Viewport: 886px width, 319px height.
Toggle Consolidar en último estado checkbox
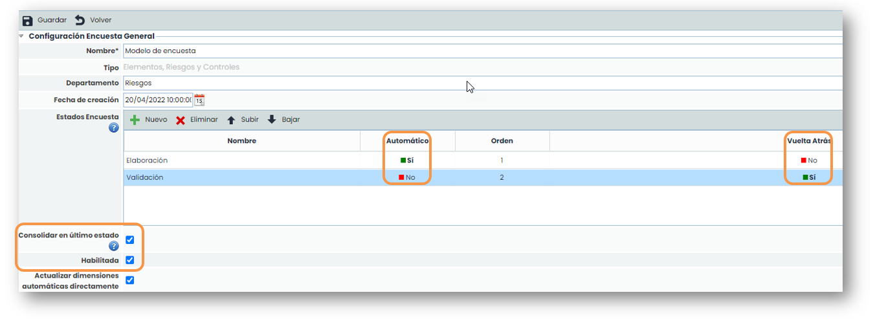(130, 240)
